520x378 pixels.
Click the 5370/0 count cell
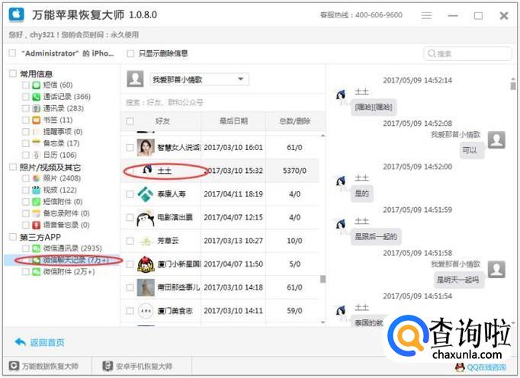pos(294,171)
